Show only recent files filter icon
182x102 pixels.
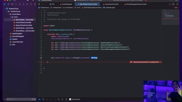(33, 99)
